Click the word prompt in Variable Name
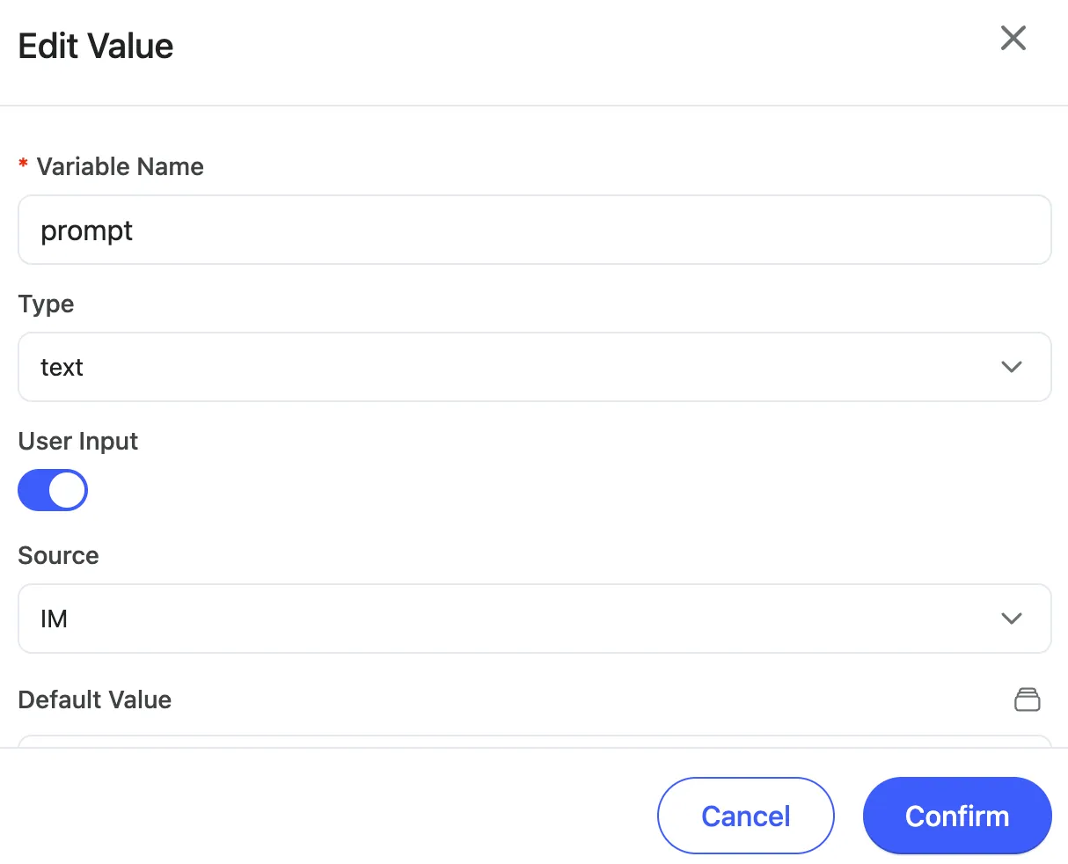The height and width of the screenshot is (864, 1068). (x=86, y=231)
